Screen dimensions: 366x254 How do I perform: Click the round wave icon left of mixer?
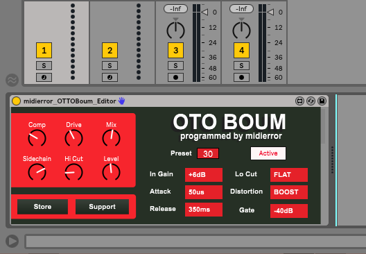click(x=12, y=80)
